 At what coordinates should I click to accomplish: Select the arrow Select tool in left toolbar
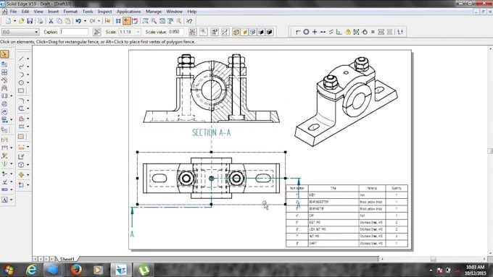pyautogui.click(x=4, y=54)
